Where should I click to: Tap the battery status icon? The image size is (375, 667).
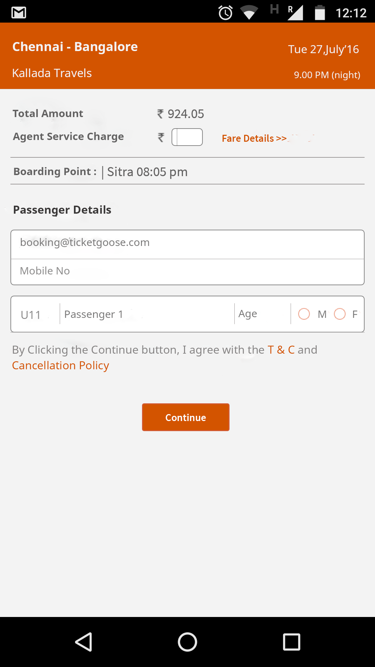[x=320, y=13]
